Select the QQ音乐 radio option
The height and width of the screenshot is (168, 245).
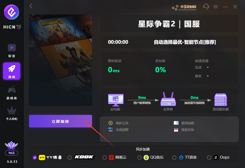pyautogui.click(x=139, y=158)
